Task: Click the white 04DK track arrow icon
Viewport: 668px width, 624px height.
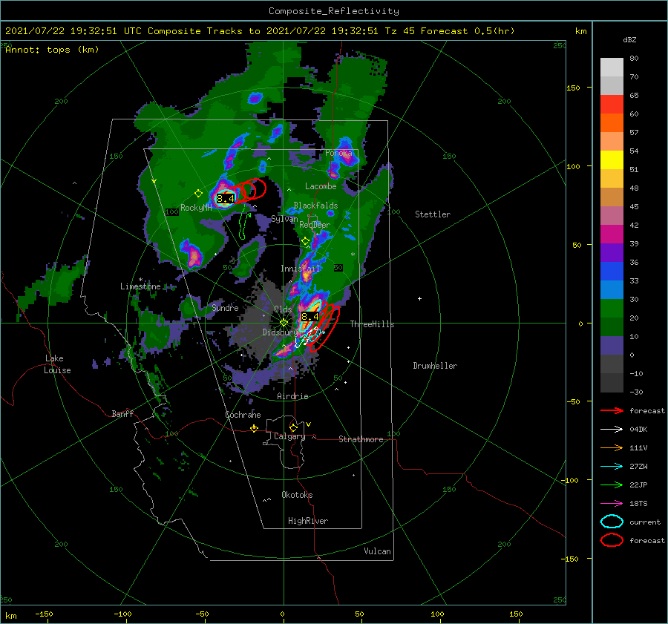Action: coord(612,430)
